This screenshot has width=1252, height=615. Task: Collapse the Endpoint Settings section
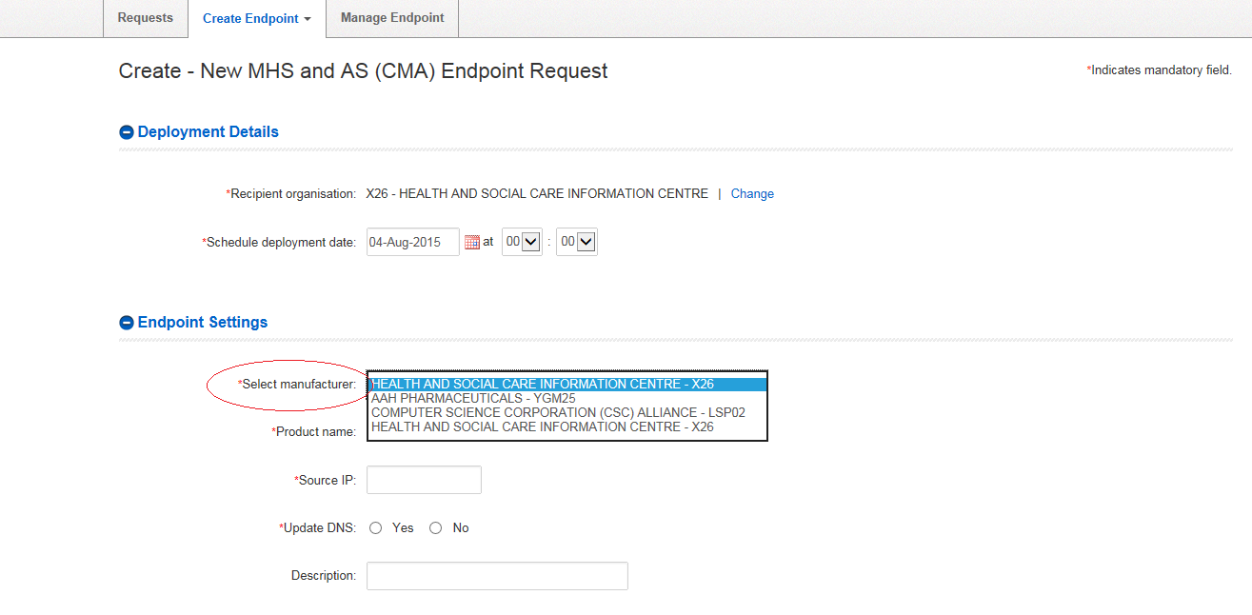(x=126, y=323)
